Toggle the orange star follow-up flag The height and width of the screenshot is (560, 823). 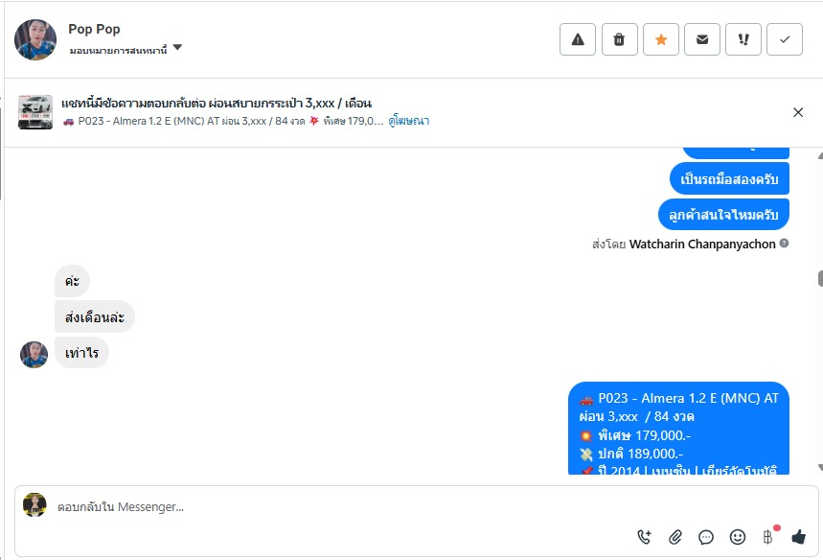click(x=661, y=39)
